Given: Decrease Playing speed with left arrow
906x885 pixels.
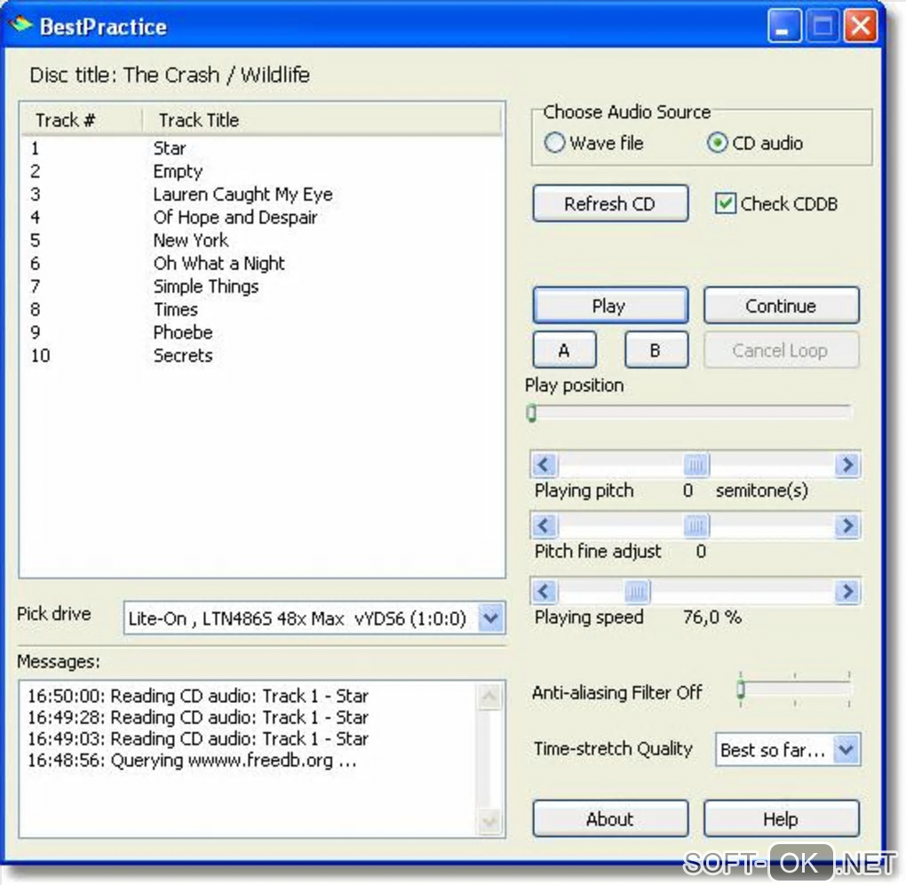Looking at the screenshot, I should point(544,592).
